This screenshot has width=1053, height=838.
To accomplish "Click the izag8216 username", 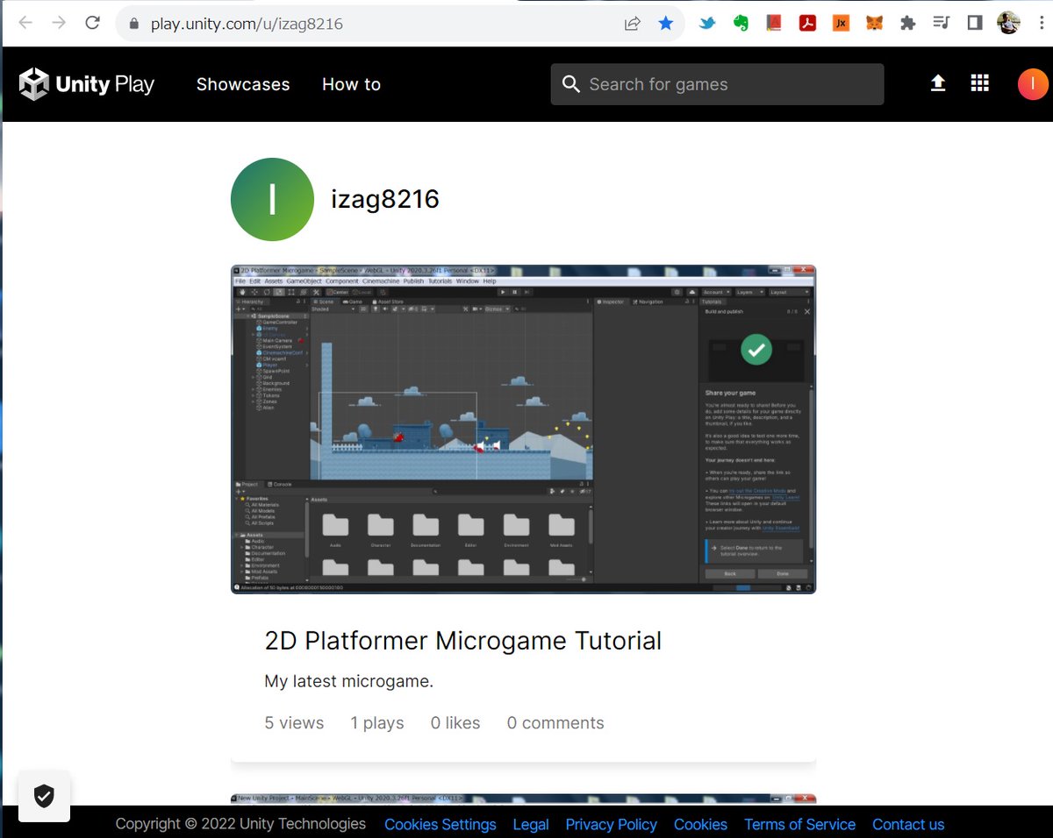I will [x=384, y=199].
